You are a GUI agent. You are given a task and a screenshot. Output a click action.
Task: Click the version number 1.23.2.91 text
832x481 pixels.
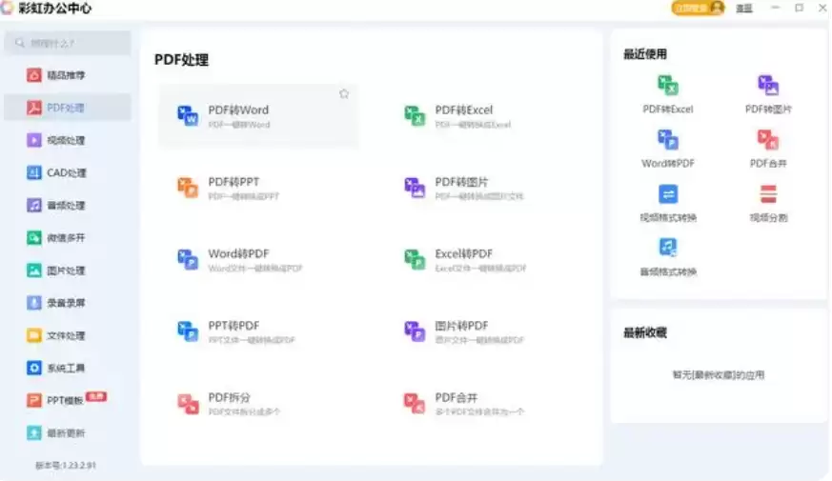tap(66, 465)
